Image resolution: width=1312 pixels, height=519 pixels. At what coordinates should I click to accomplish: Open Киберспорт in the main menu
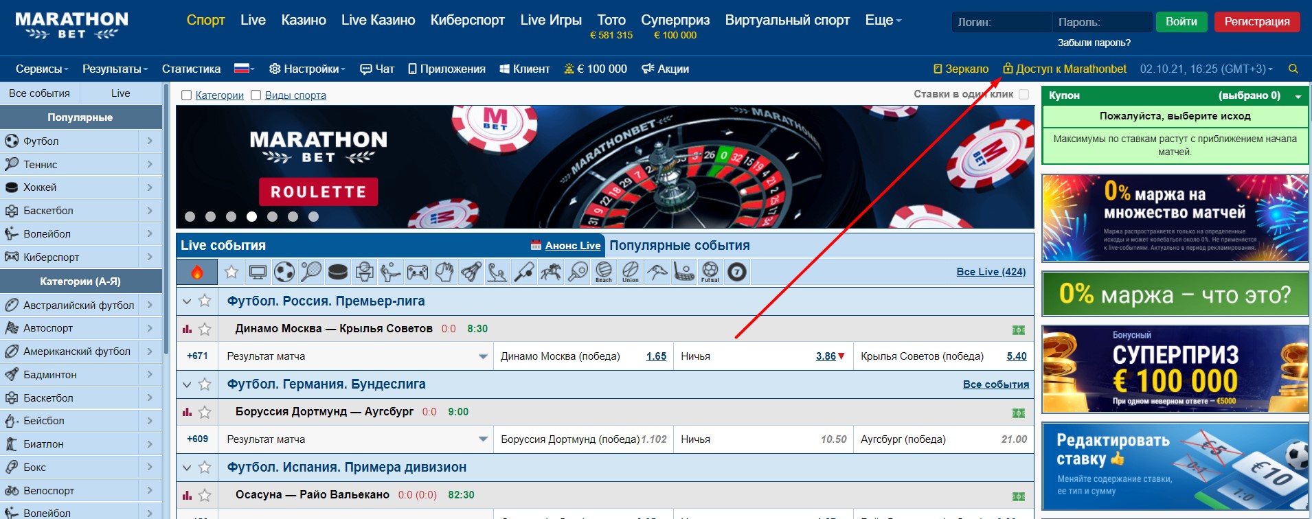coord(468,20)
